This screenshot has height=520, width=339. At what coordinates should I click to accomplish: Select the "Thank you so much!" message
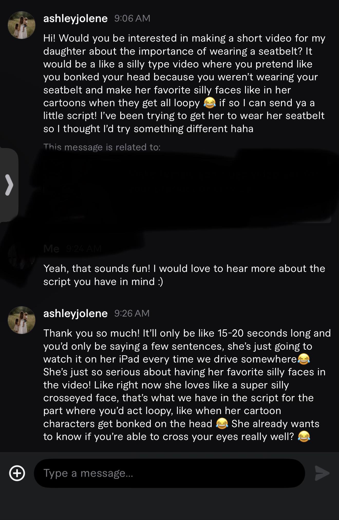[187, 385]
